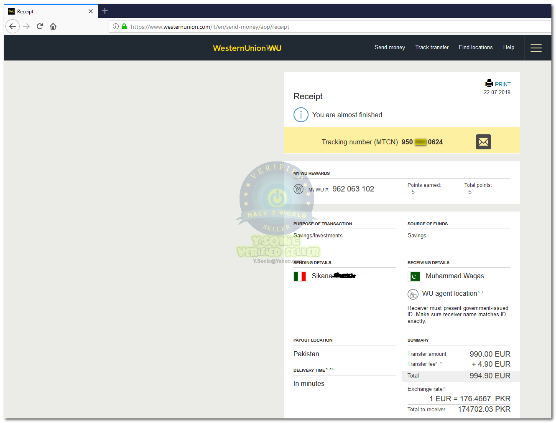Click the browser forward arrow button
Viewport: 556px width, 423px height.
26,26
